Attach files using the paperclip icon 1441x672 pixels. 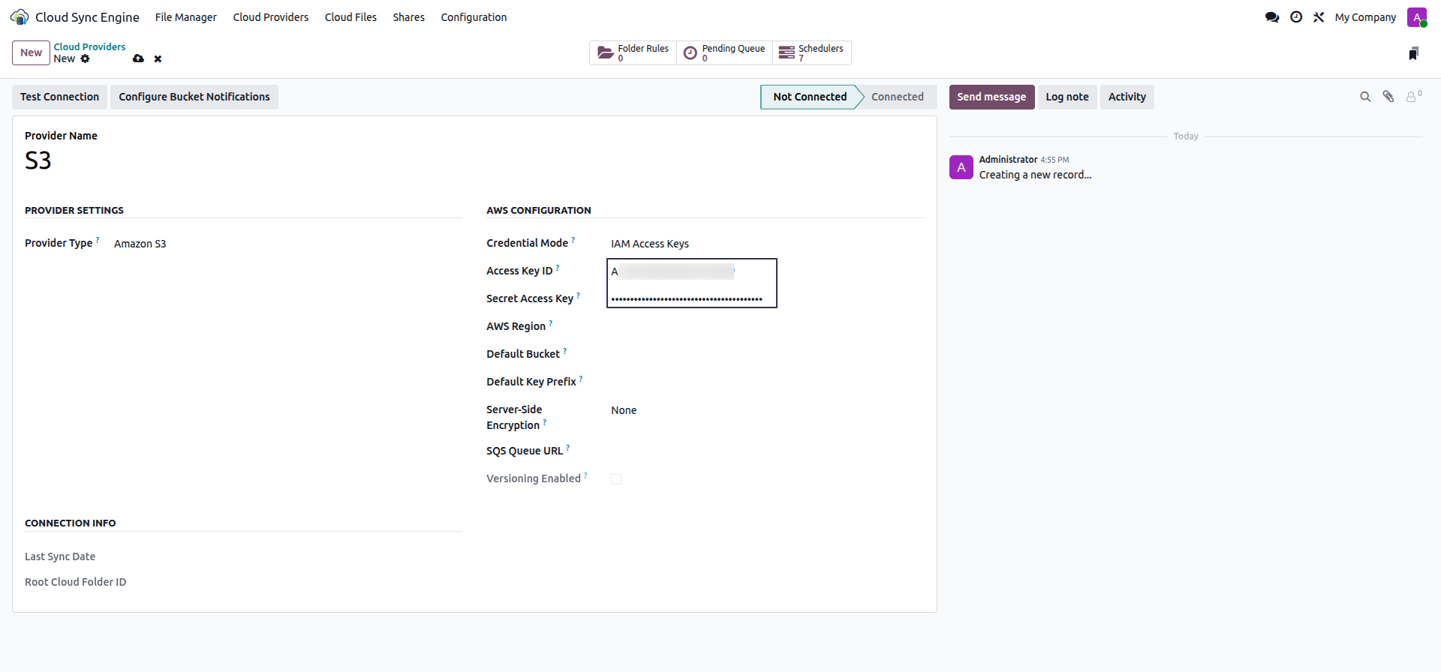pyautogui.click(x=1388, y=97)
